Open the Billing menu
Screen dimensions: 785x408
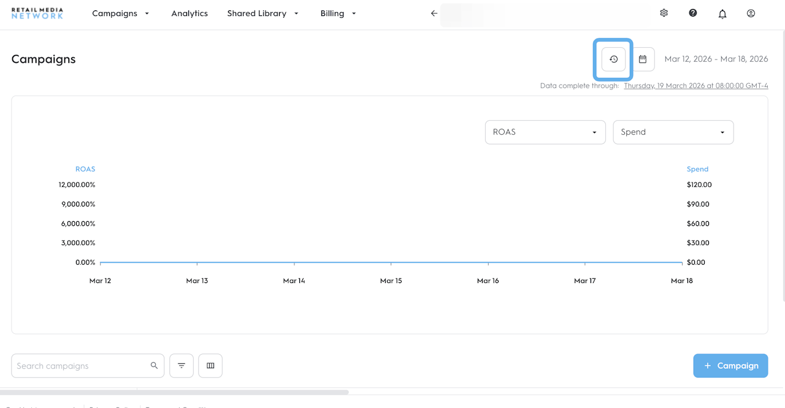pos(338,13)
